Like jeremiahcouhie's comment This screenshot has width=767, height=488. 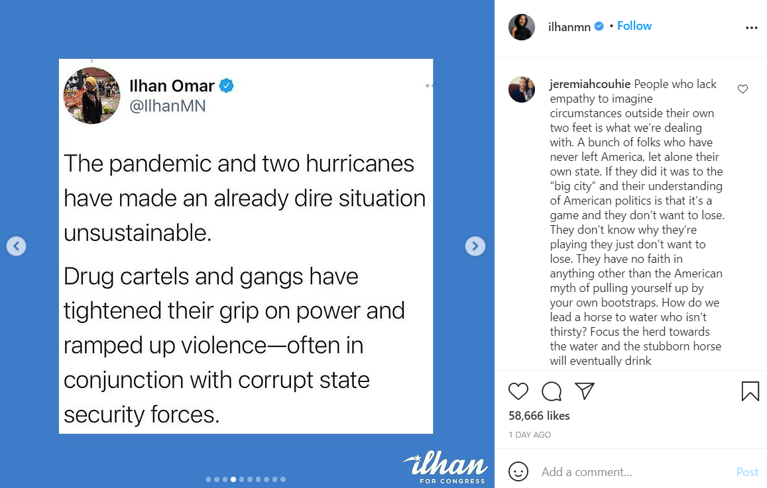pos(742,89)
